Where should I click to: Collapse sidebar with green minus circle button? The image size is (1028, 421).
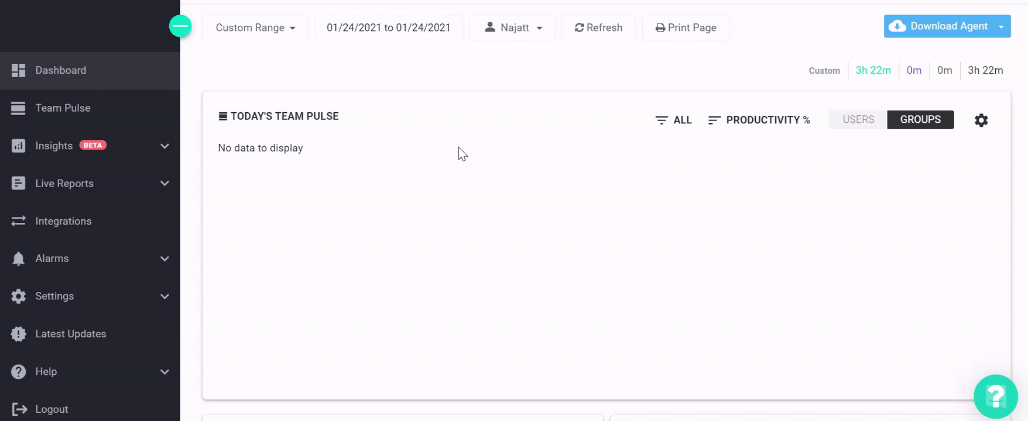(180, 26)
